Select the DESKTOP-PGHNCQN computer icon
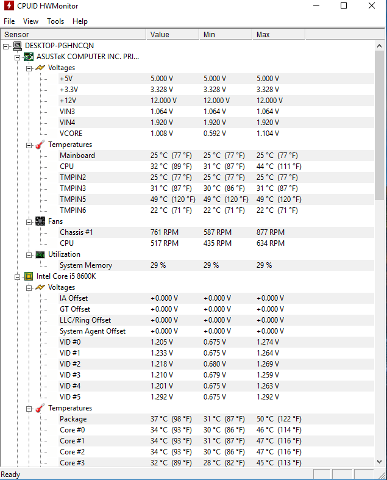387x480 pixels. click(18, 46)
